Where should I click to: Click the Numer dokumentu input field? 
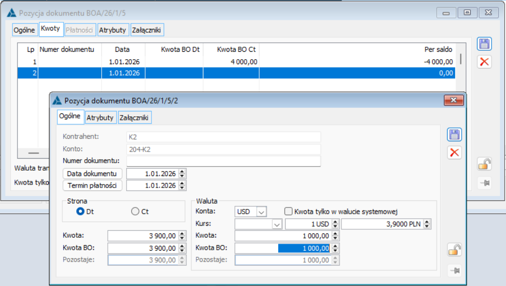click(x=223, y=161)
